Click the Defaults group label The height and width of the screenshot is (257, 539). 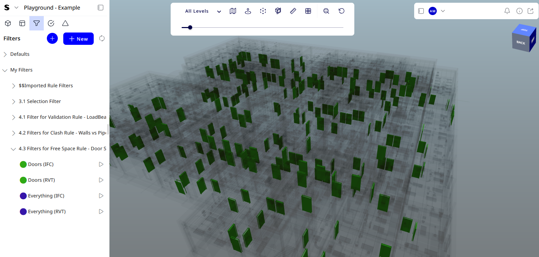20,54
